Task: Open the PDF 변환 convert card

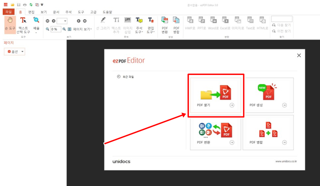Action: 216,133
